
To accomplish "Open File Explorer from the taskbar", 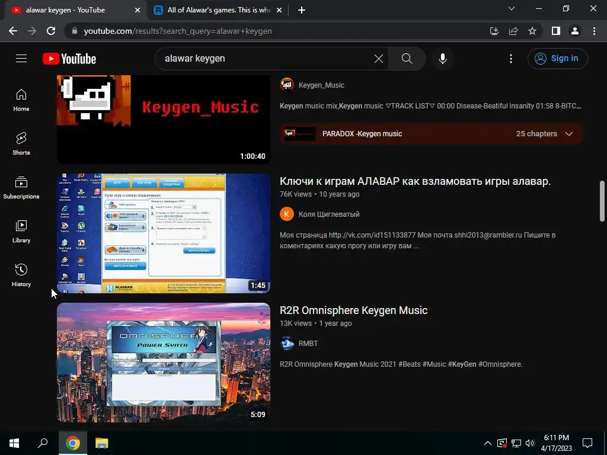I will coord(102,443).
